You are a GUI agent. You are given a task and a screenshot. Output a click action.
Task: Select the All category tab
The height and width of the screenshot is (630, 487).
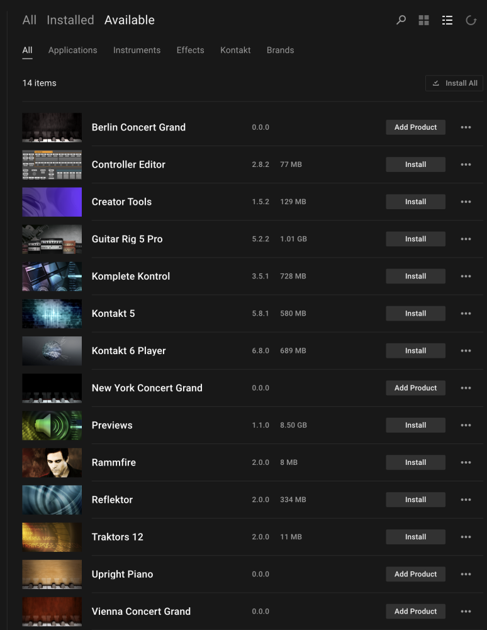pos(27,50)
